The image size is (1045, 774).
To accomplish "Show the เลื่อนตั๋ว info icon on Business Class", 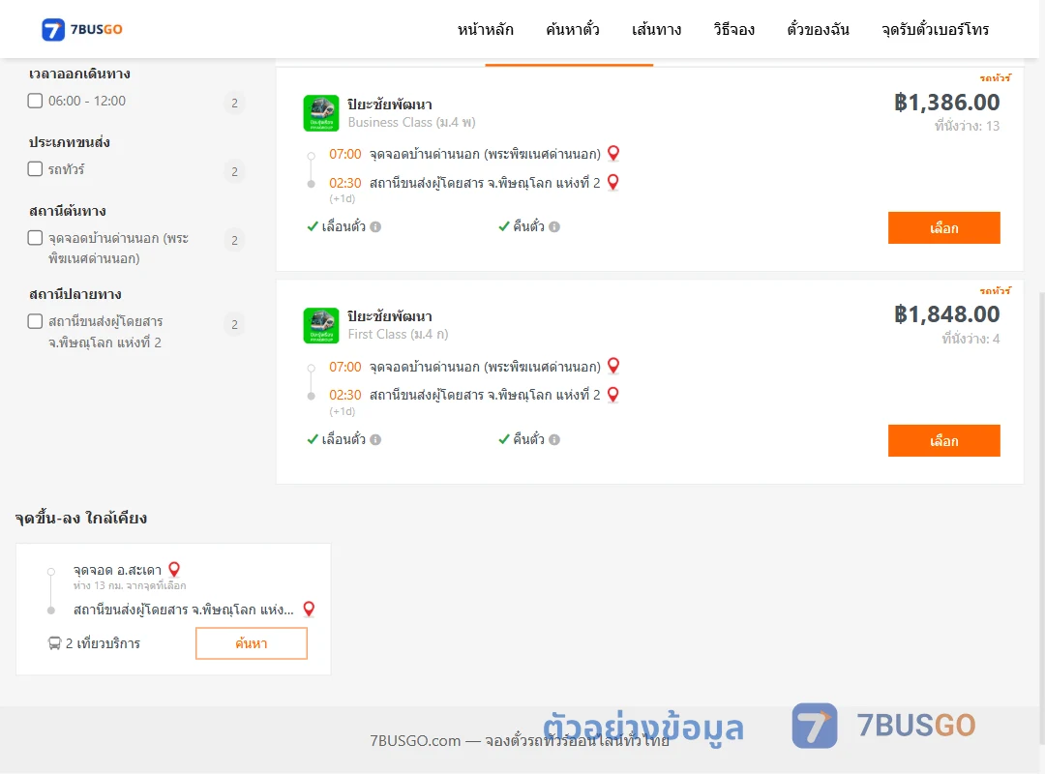I will pos(375,226).
